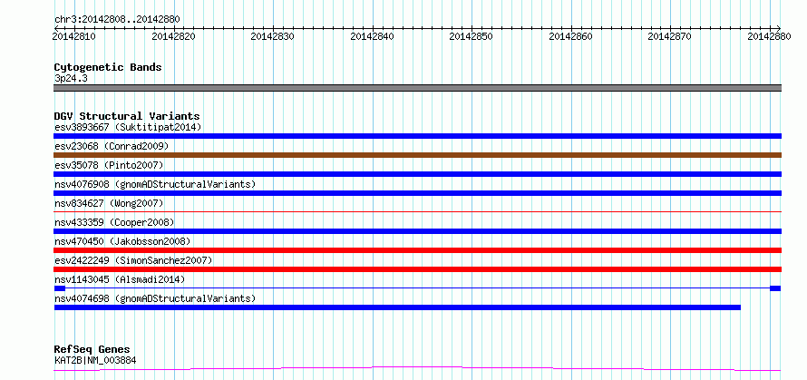Click the blue bar under esv3893667
807x380 pixels.
point(417,136)
